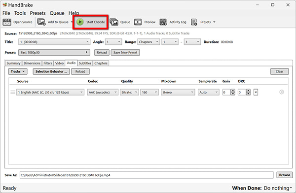The image size is (296, 193).
Task: Open the Fast 1080p30 preset selector
Action: [54, 52]
